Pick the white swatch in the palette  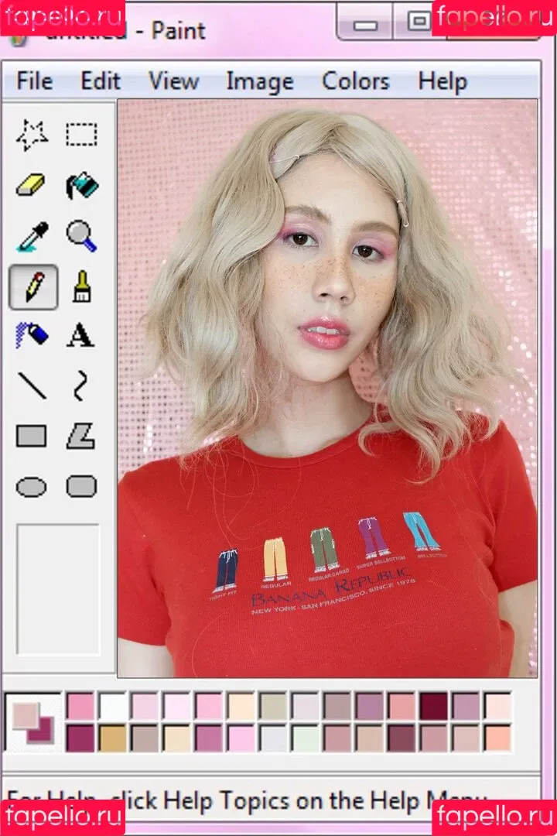(x=113, y=706)
